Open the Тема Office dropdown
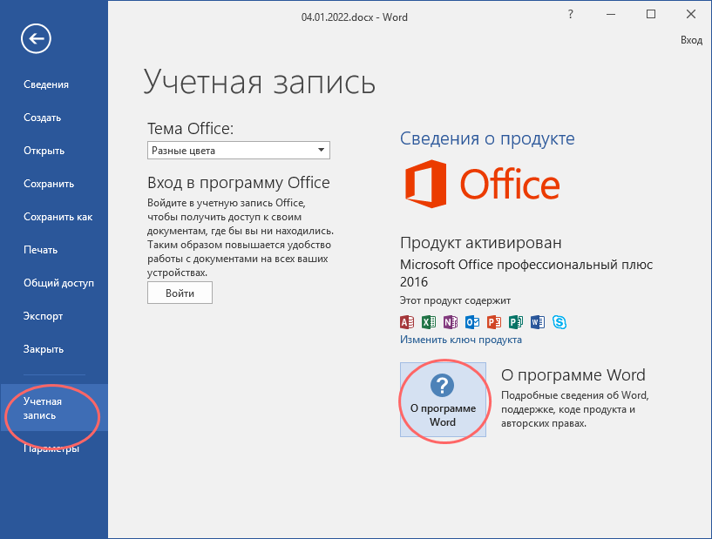Viewport: 712px width, 539px height. [x=239, y=150]
